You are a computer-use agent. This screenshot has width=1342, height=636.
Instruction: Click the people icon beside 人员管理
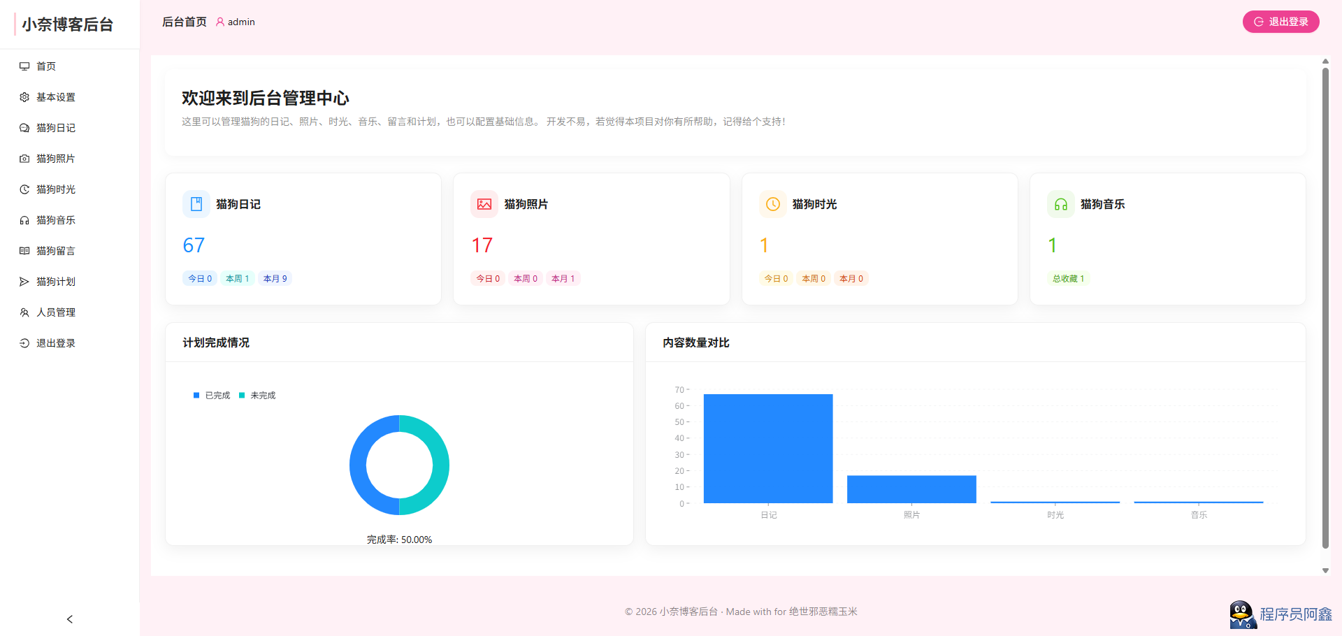24,312
